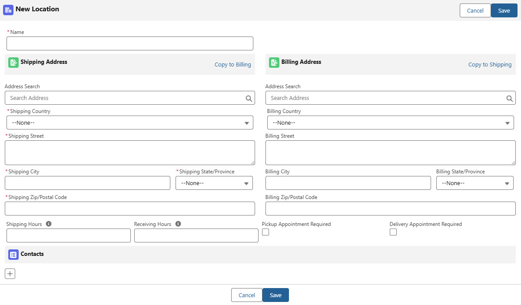Click into the Shipping Street text area

tap(130, 152)
